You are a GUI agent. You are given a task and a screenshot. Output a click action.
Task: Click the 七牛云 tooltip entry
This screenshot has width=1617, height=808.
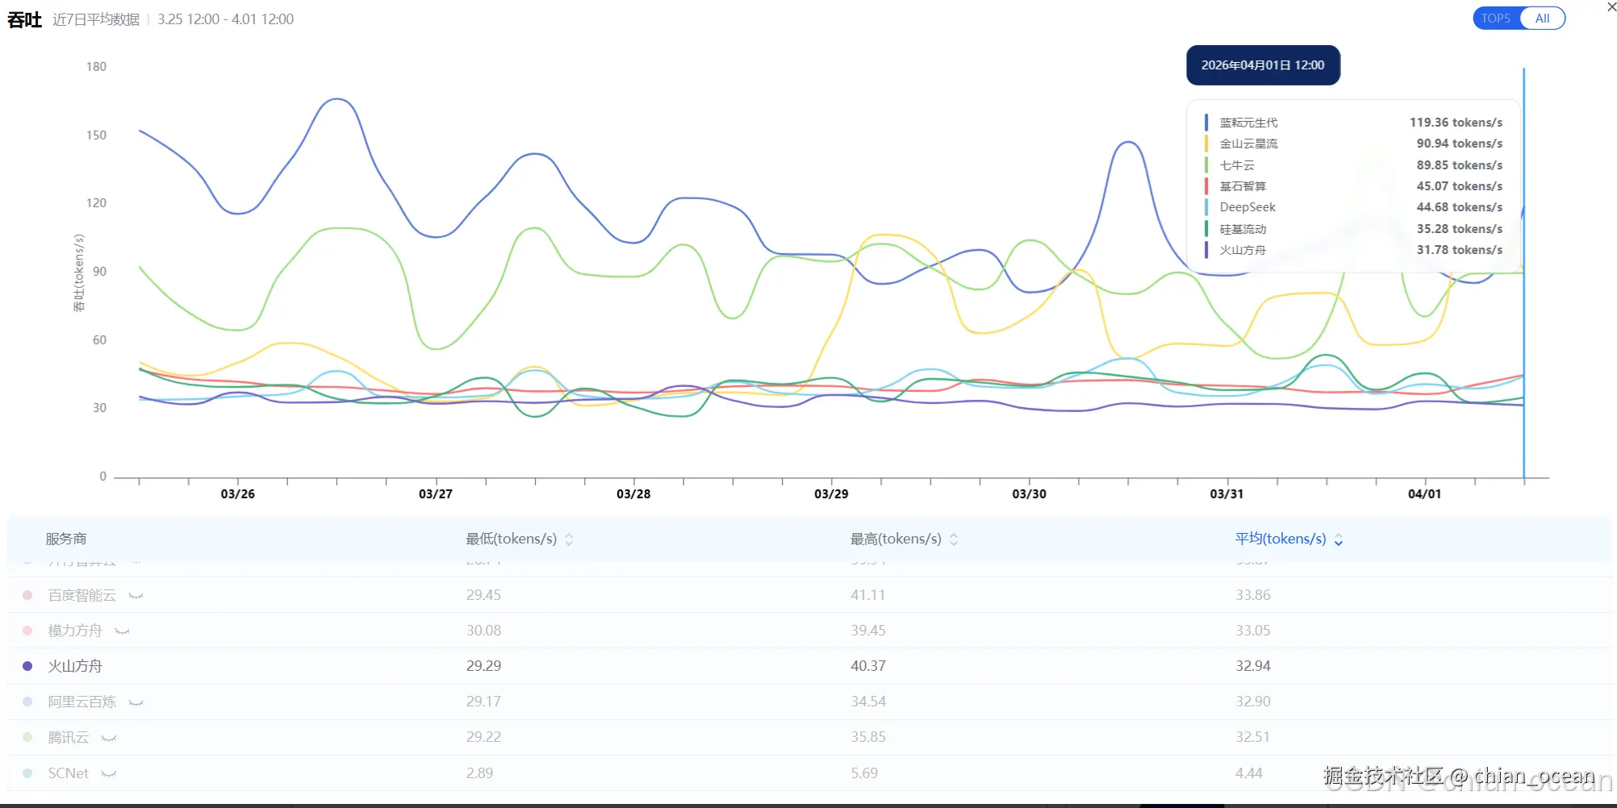pos(1353,165)
